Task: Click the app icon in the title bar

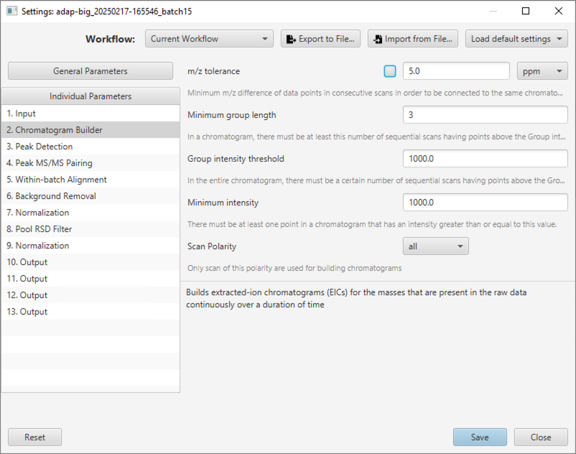Action: [x=11, y=11]
